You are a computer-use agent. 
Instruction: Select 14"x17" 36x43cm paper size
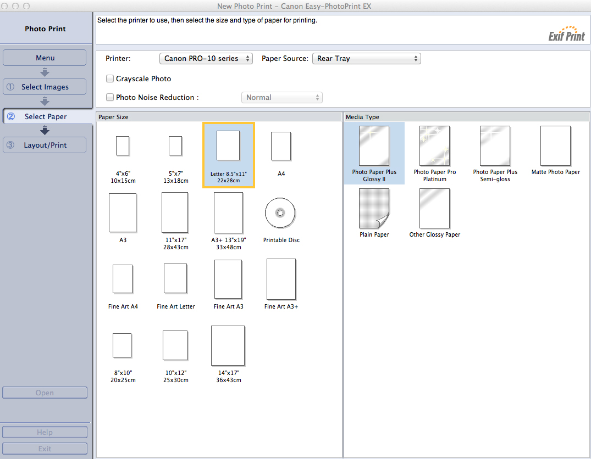click(x=228, y=346)
